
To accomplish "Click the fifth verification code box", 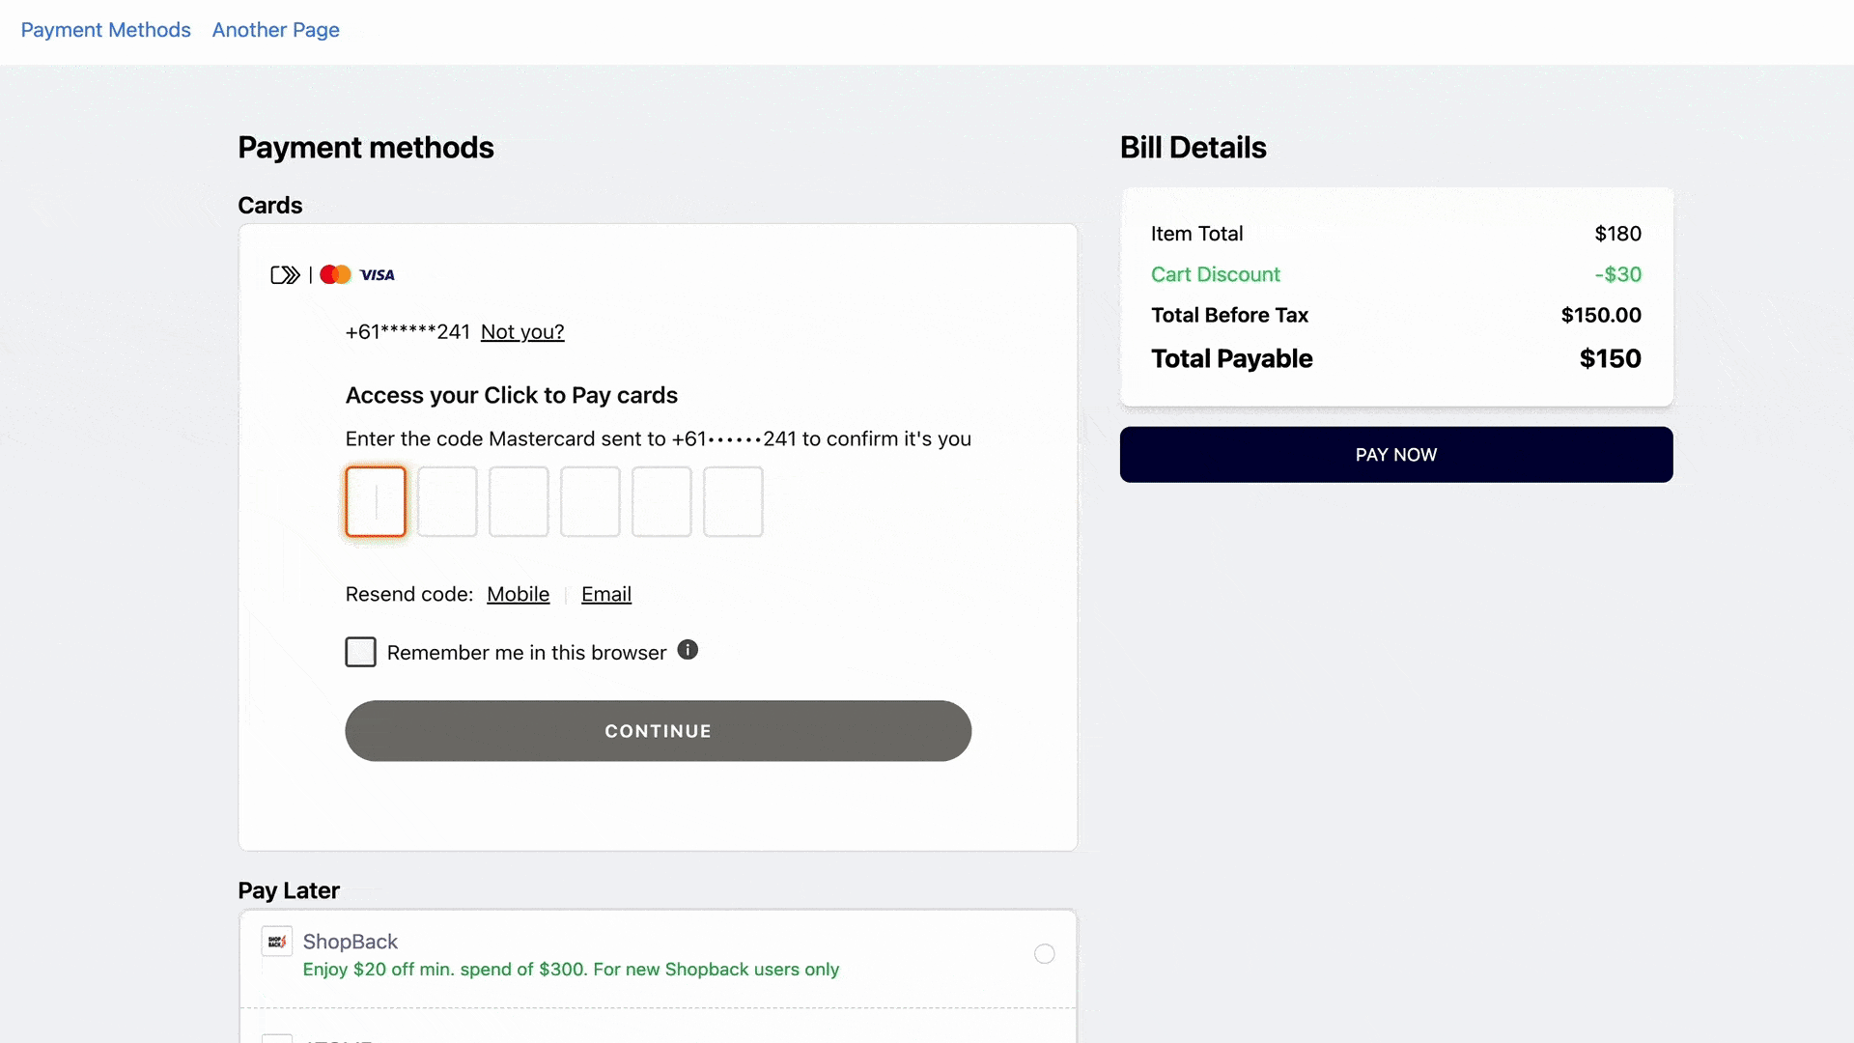I will (661, 502).
